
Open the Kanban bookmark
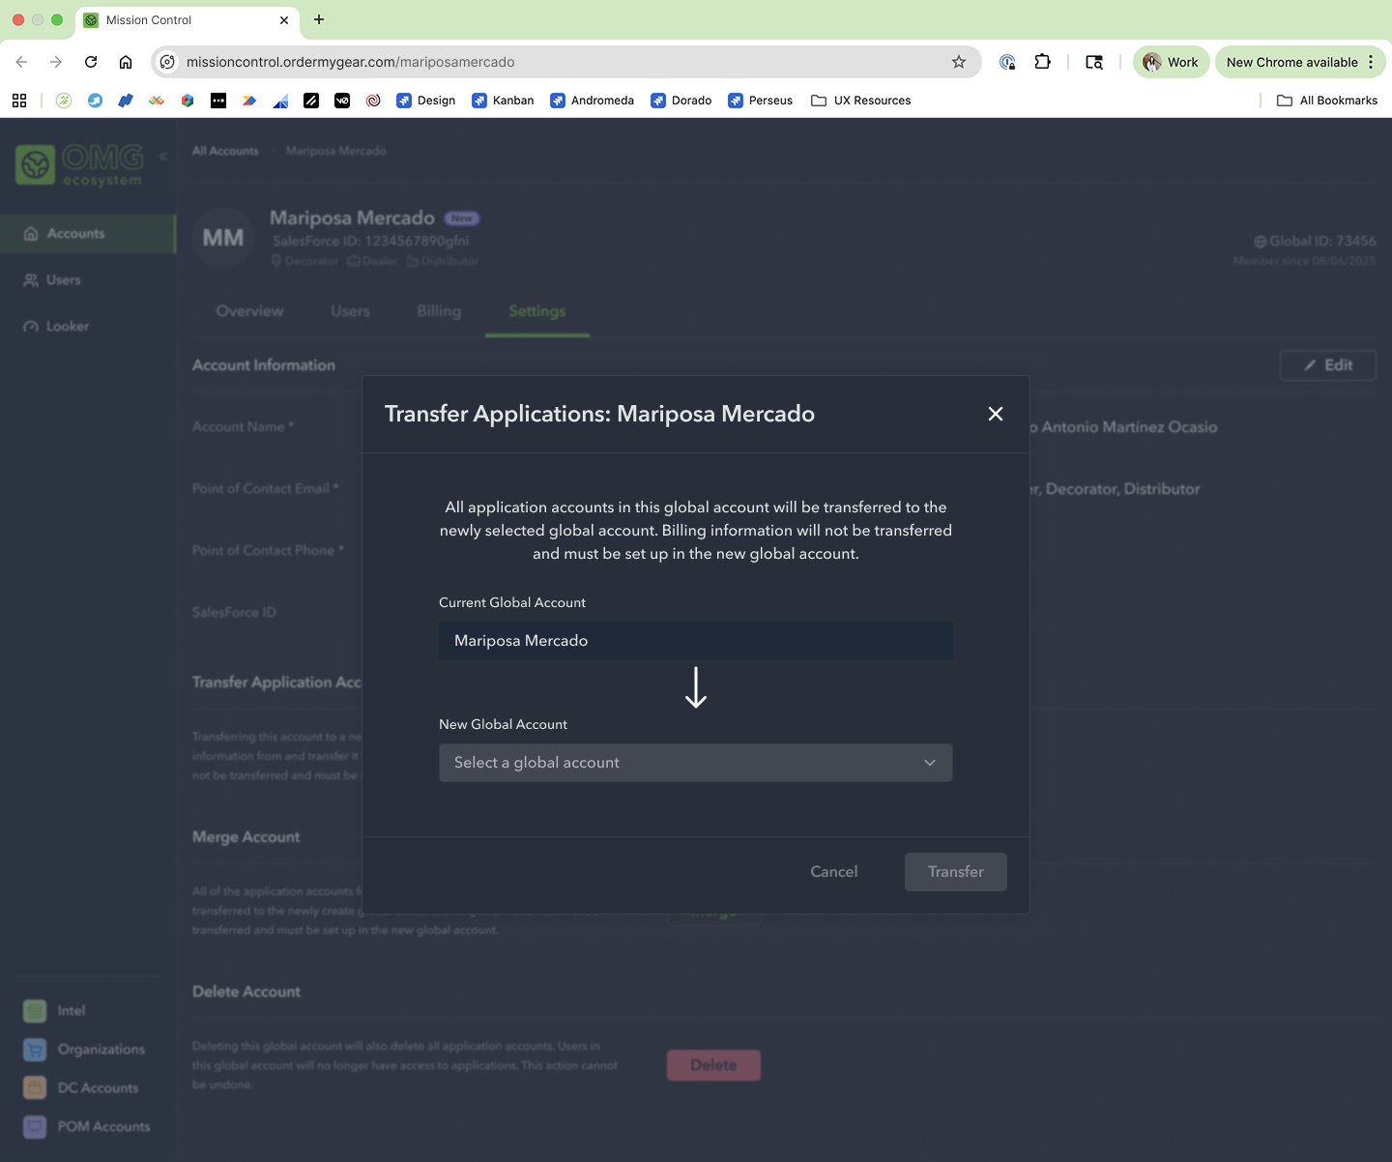511,100
